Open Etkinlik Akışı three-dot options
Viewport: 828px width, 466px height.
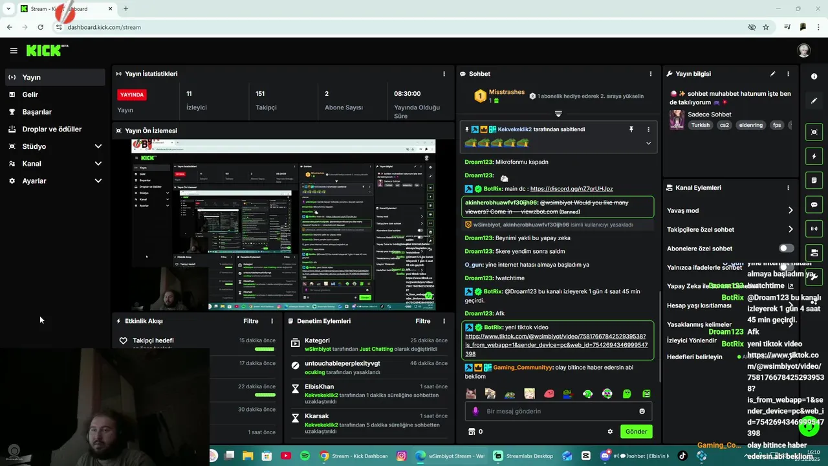click(x=272, y=321)
